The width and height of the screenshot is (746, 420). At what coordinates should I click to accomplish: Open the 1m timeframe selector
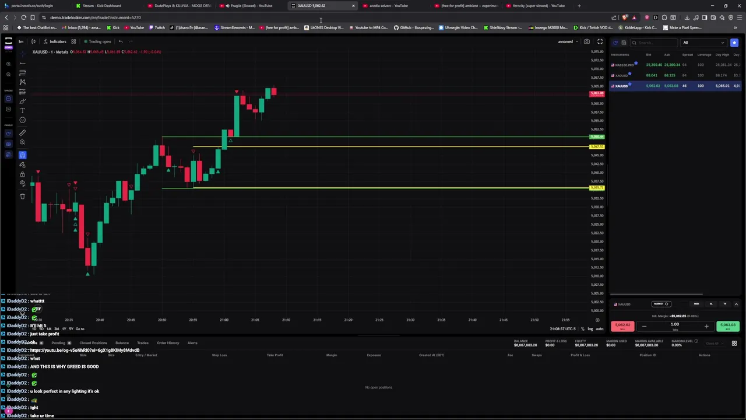pos(21,41)
